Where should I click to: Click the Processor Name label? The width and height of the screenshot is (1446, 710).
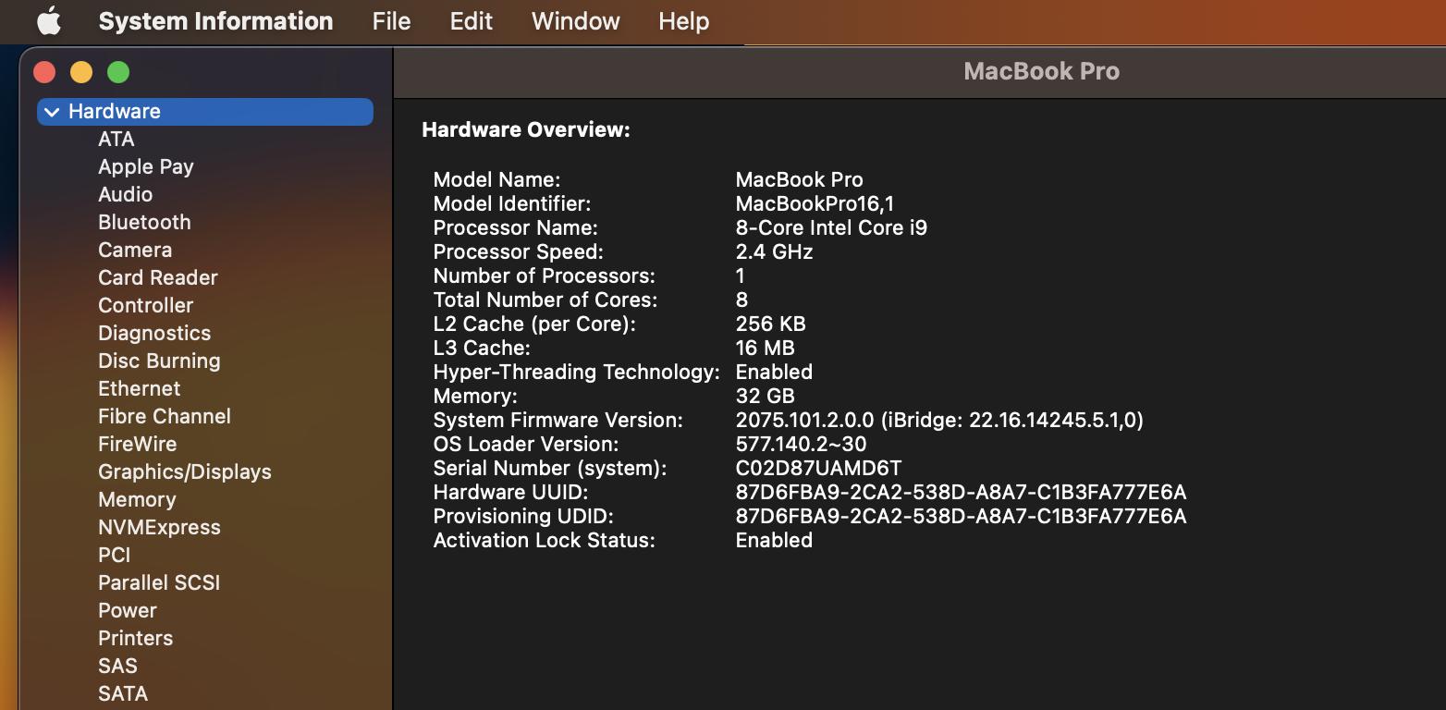(x=516, y=227)
